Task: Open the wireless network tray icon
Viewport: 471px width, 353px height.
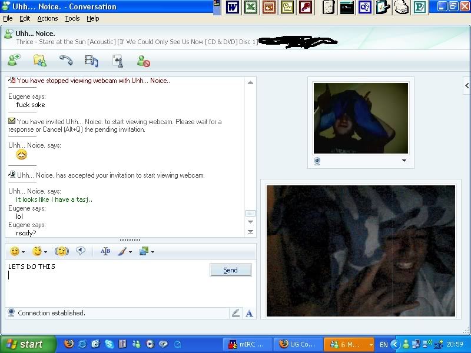Action: [427, 344]
